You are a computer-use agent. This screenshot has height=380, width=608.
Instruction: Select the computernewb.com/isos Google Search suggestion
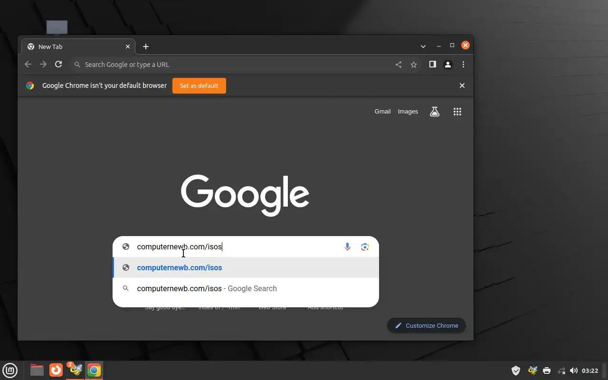pyautogui.click(x=246, y=288)
